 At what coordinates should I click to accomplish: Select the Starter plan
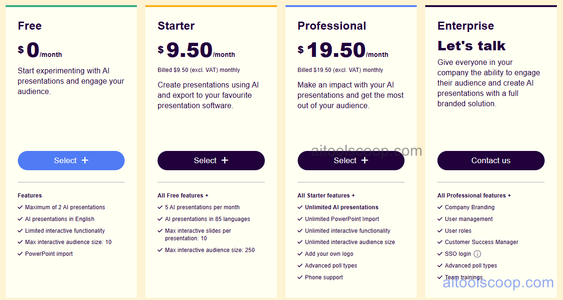pyautogui.click(x=211, y=160)
